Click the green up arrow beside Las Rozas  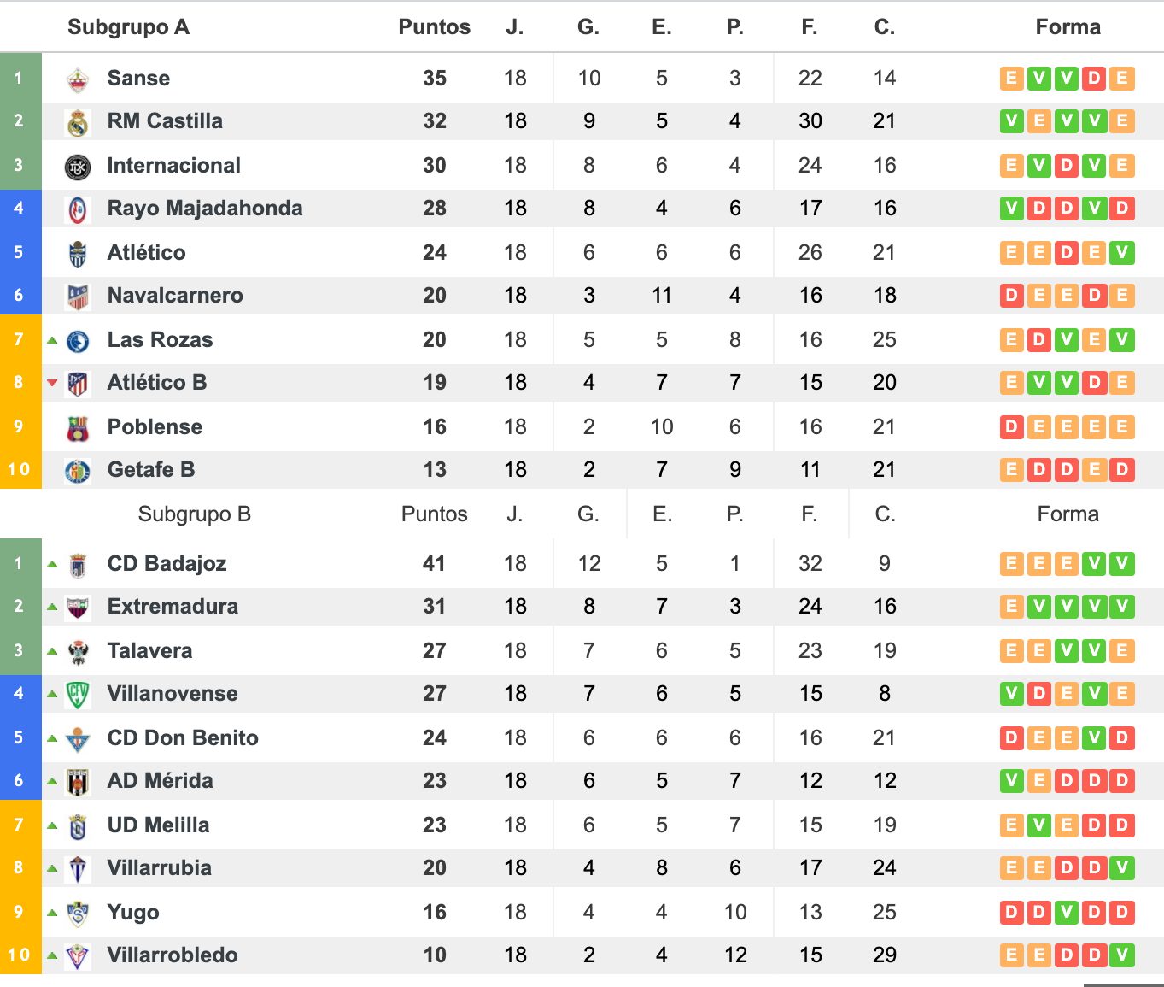click(52, 340)
